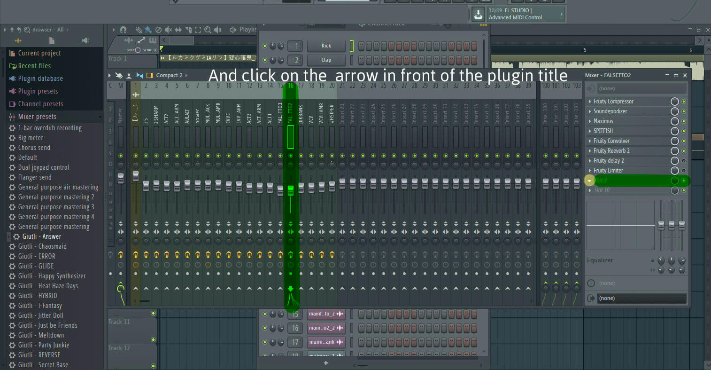Click the mixer blue waveform view icon

tap(139, 75)
